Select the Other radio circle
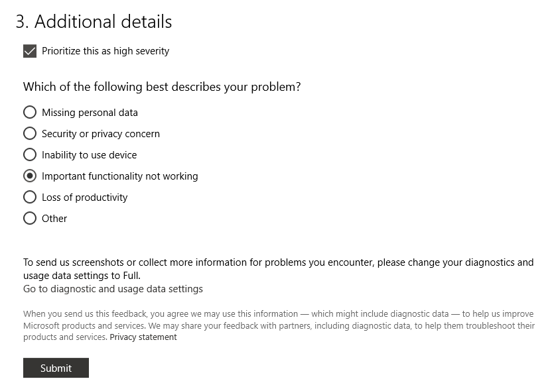This screenshot has height=387, width=552. pyautogui.click(x=30, y=218)
